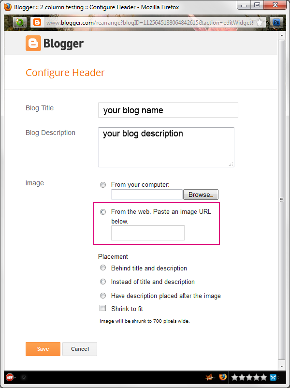Click the Blog Description label
Screen dimensions: 290x388
click(x=50, y=133)
